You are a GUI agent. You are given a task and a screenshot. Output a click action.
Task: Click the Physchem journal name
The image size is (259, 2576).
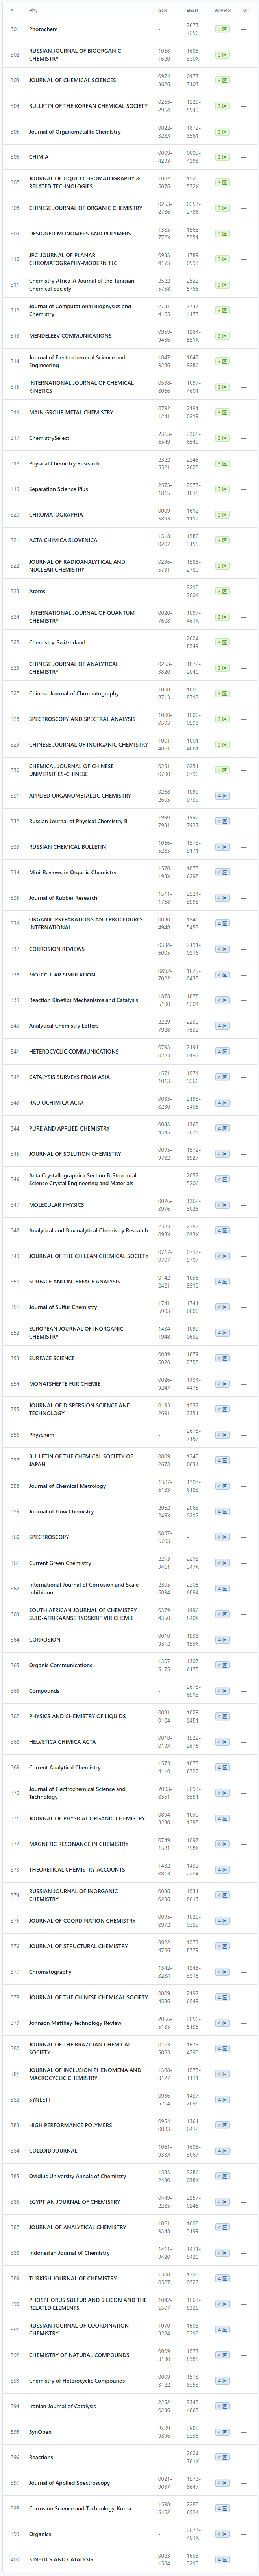tap(41, 1435)
